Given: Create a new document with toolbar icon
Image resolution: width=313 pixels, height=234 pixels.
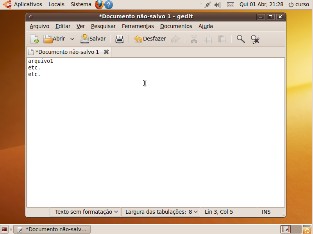Looking at the screenshot, I should click(34, 39).
